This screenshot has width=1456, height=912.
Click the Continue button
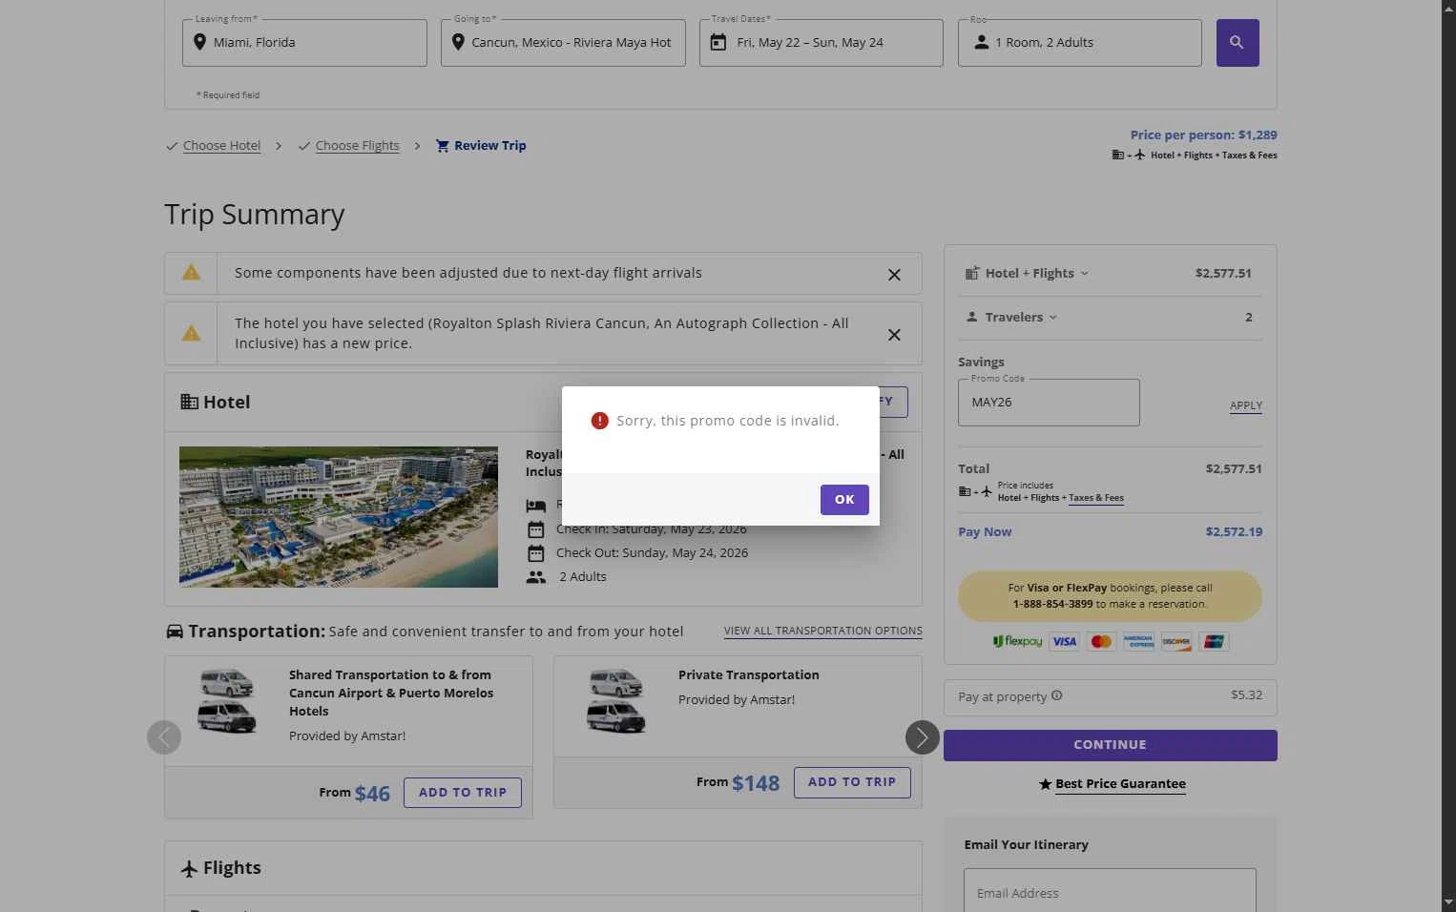(1110, 745)
